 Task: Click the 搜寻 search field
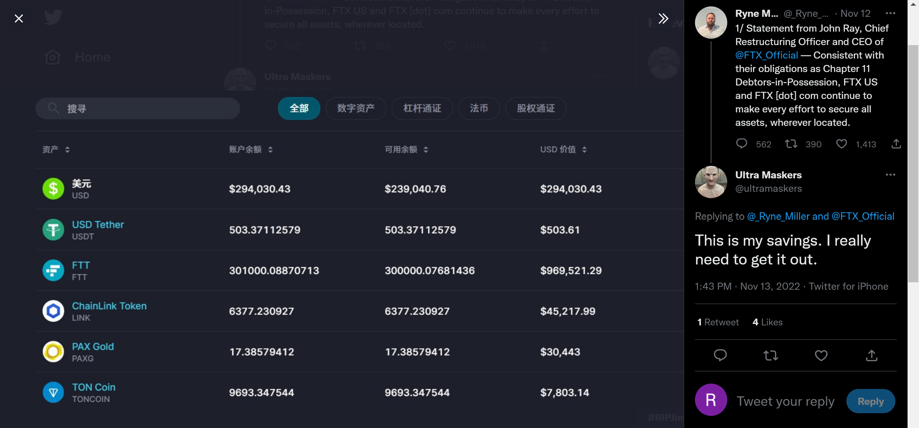[138, 108]
